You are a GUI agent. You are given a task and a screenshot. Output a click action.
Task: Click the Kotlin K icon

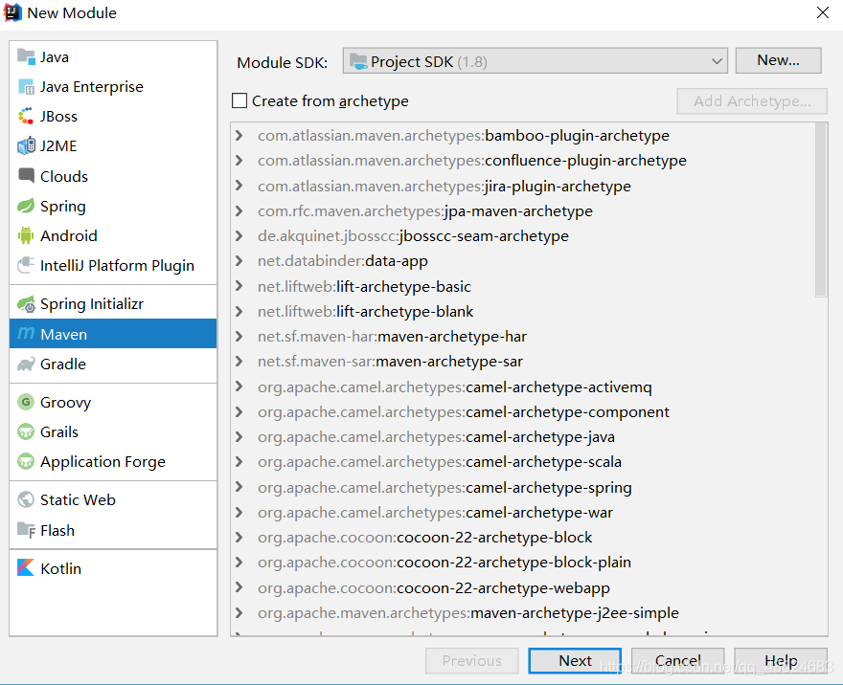(26, 568)
